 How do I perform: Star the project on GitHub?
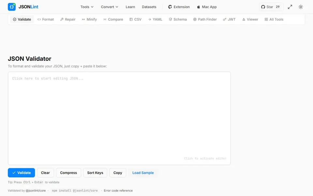click(x=271, y=7)
